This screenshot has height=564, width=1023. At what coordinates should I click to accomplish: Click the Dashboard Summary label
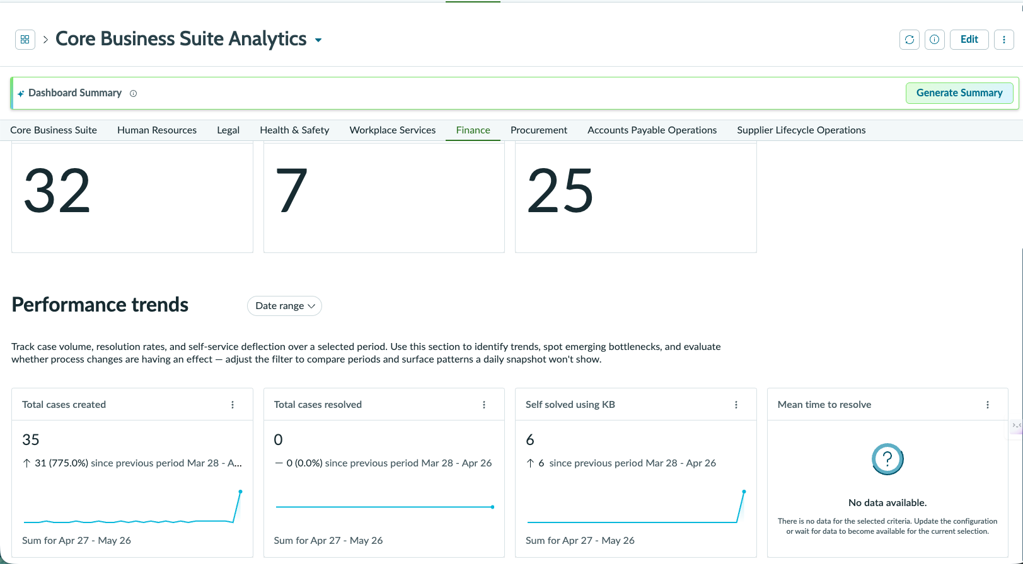(75, 93)
